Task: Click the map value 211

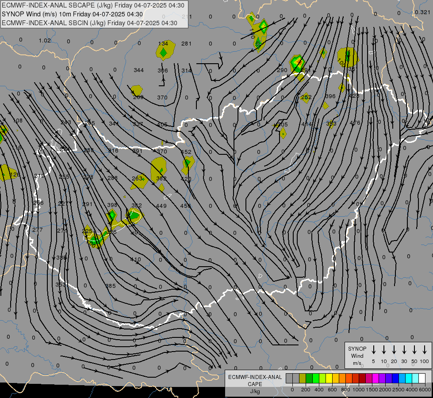Action: coord(187,16)
